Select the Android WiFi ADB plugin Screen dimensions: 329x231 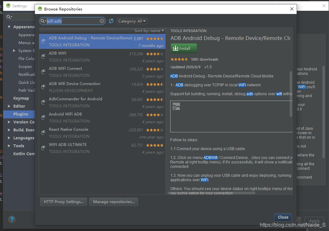[102, 118]
